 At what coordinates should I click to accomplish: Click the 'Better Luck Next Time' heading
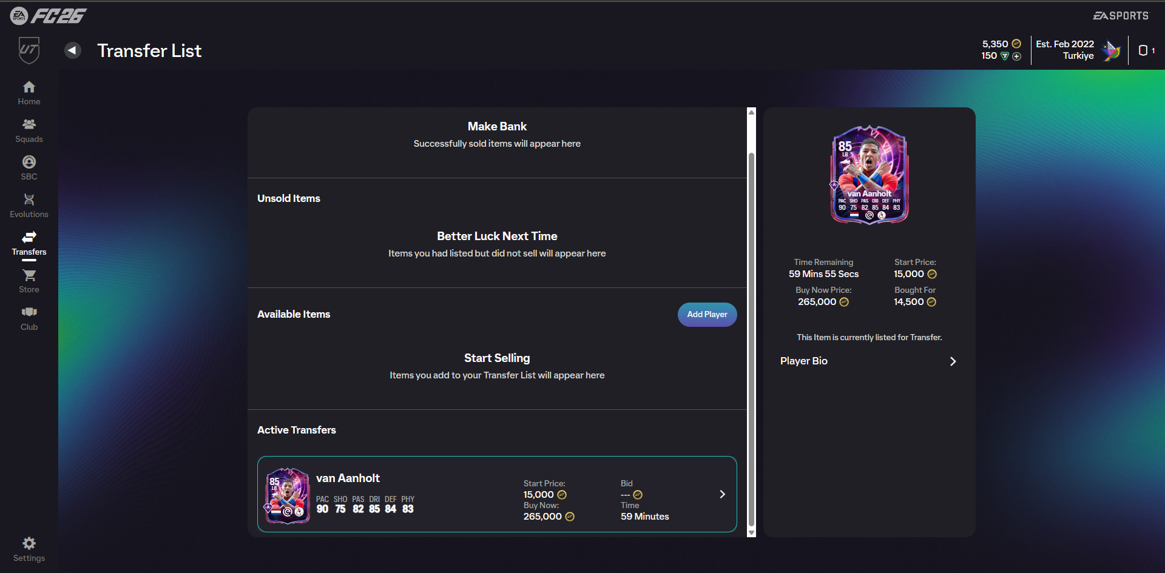click(x=497, y=236)
